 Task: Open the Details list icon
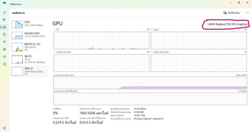4,57
